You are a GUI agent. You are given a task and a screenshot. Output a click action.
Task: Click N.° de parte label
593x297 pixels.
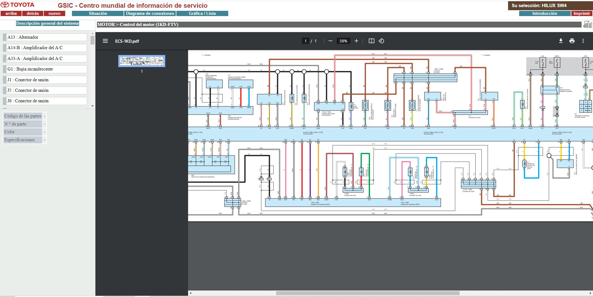(23, 124)
